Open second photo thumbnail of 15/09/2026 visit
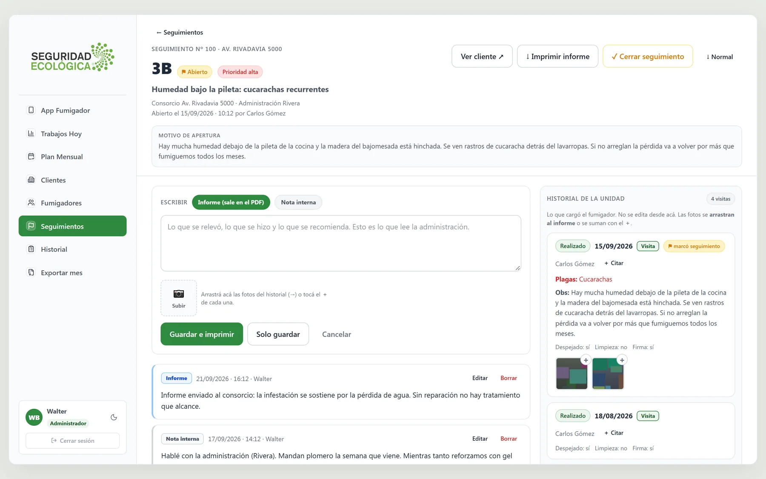766x479 pixels. (x=608, y=373)
